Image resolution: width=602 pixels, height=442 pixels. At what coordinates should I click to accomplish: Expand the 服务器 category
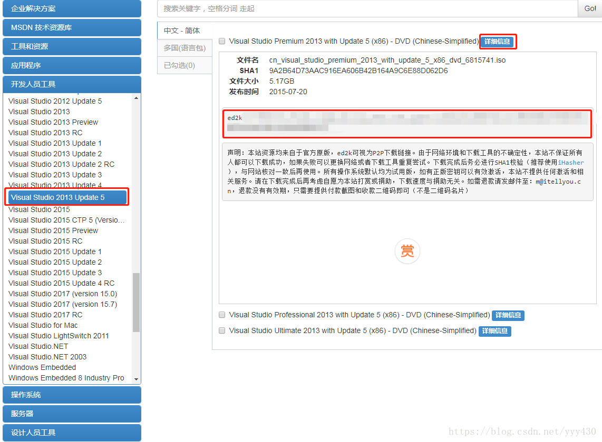(x=72, y=414)
